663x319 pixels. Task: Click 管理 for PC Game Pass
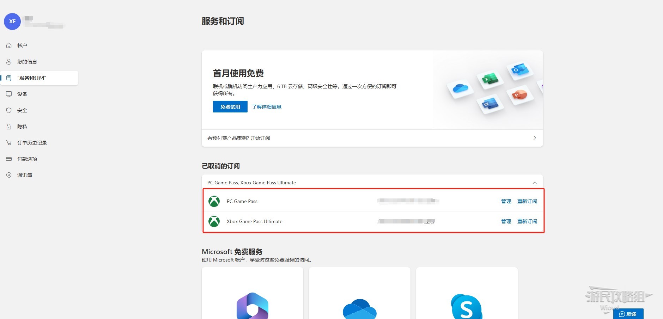[x=506, y=201]
